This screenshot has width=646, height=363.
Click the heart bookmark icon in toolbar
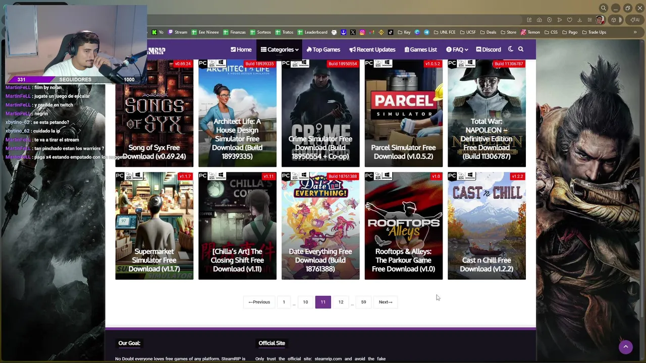coord(570,20)
